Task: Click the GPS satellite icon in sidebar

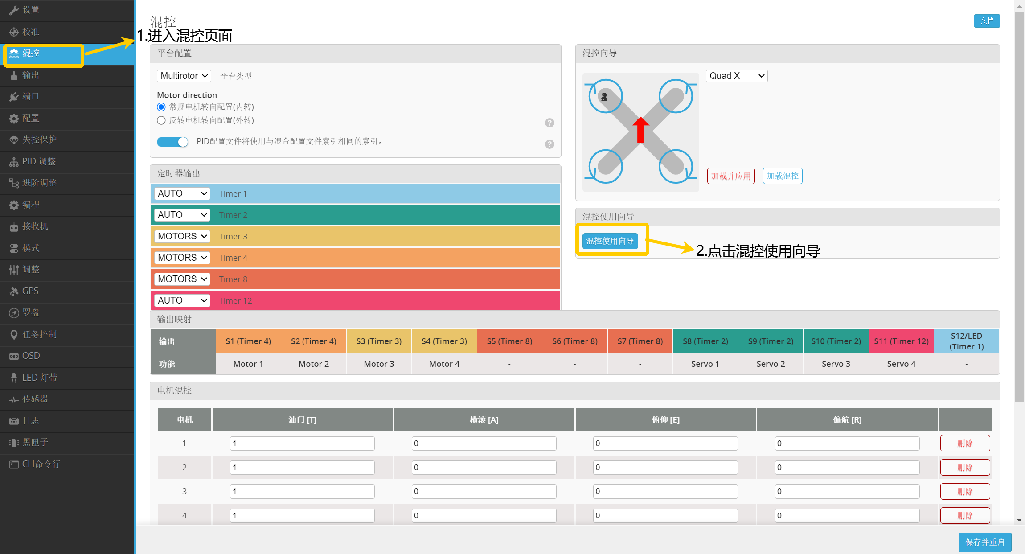Action: (14, 291)
